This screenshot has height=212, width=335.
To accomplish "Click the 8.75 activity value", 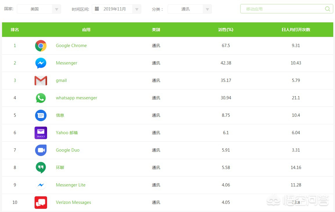I will [x=226, y=115].
